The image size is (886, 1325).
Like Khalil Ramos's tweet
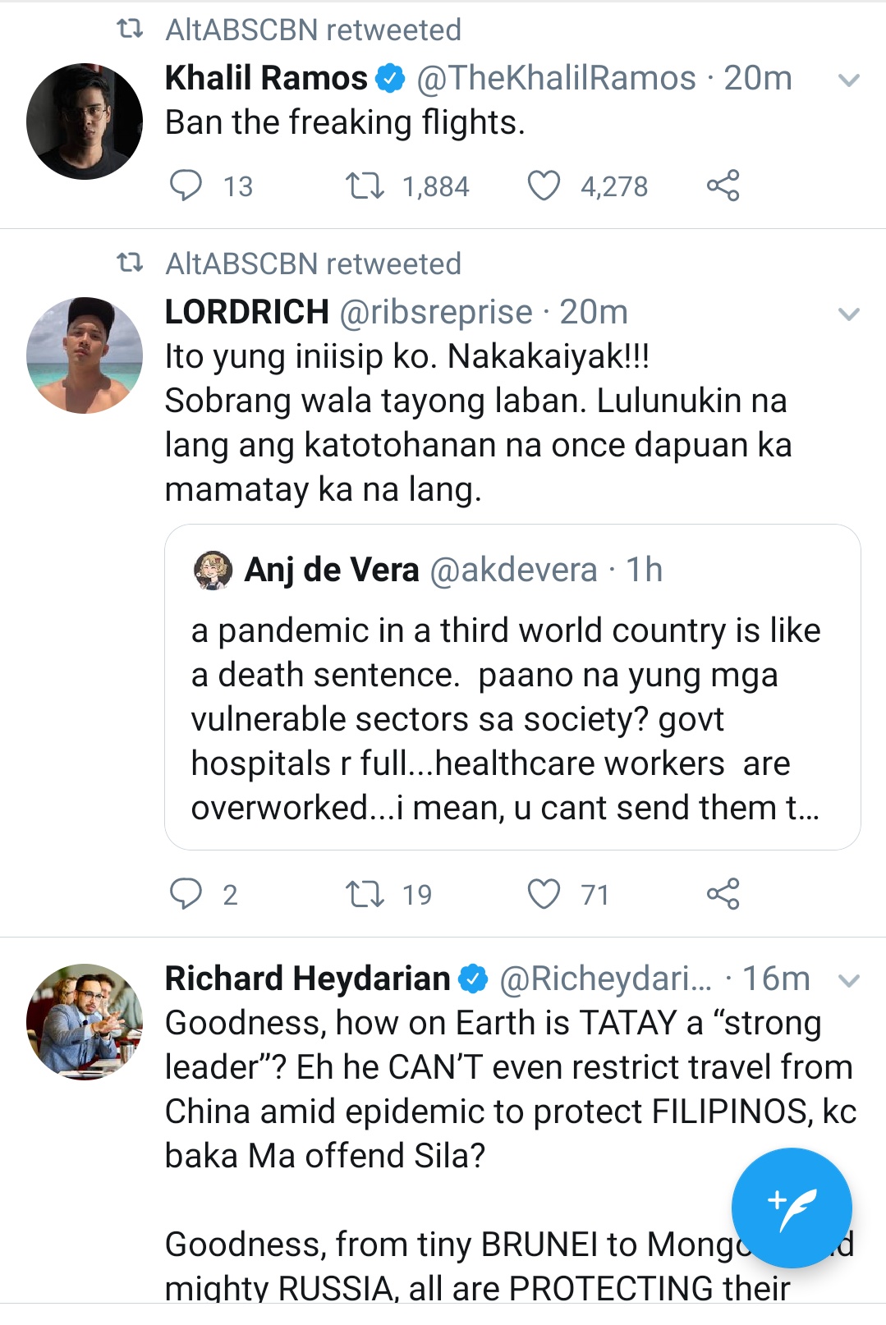click(x=544, y=186)
